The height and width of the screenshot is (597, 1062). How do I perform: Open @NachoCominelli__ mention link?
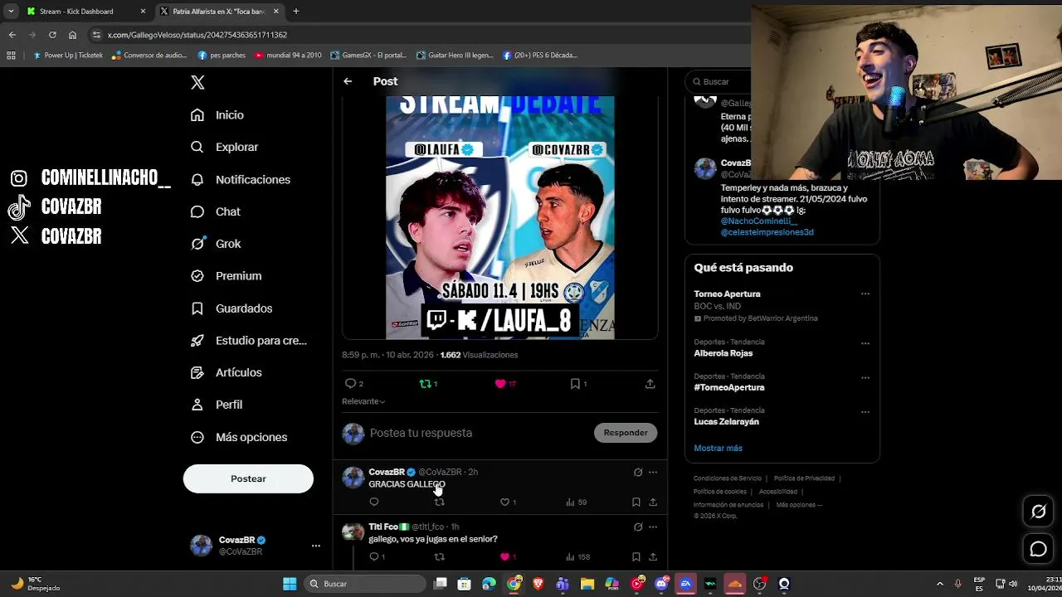[759, 221]
